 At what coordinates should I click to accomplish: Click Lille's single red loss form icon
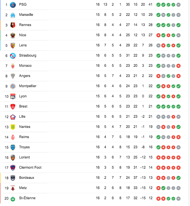173,117
